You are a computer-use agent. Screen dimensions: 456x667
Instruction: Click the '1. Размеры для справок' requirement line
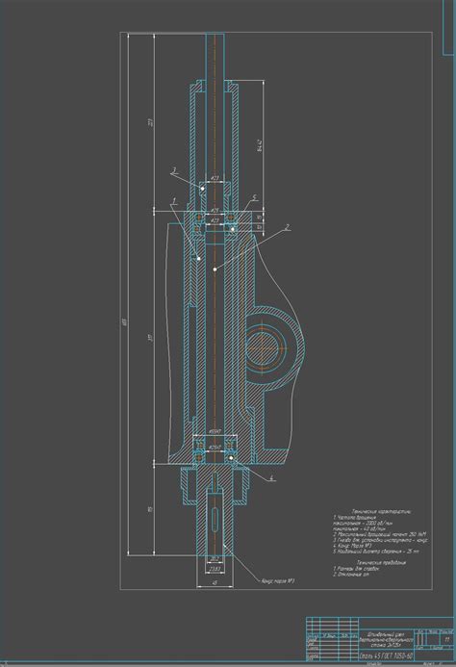356,568
